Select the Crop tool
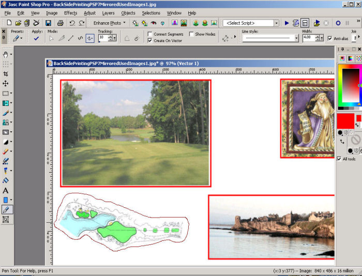This screenshot has width=362, height=276. pos(6,74)
